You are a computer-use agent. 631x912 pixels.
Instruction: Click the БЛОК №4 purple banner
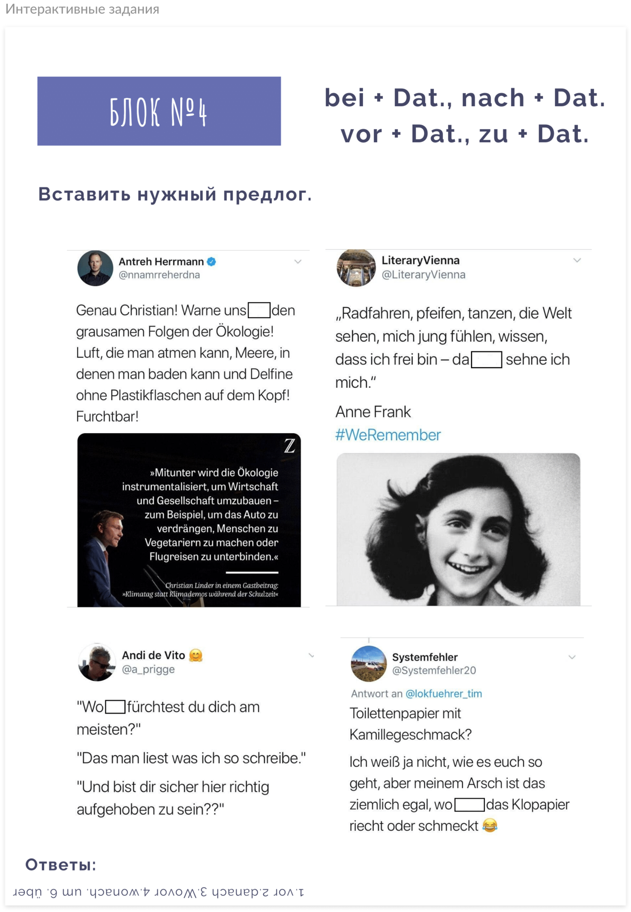[x=159, y=111]
